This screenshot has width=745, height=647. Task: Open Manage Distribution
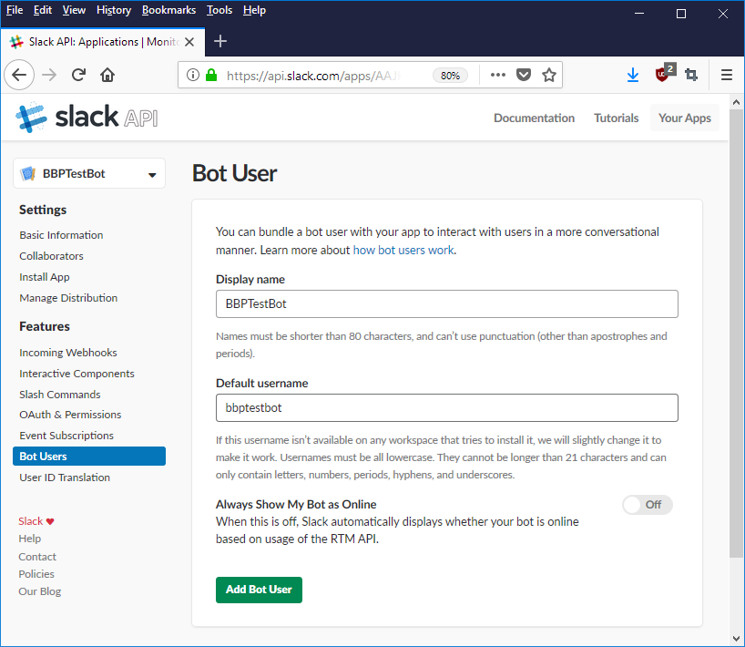[68, 298]
